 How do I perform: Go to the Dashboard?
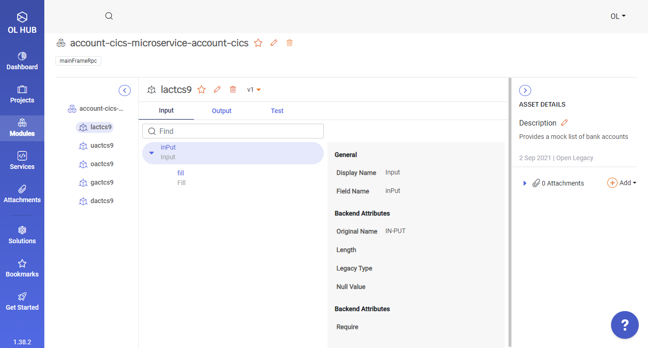pos(22,61)
